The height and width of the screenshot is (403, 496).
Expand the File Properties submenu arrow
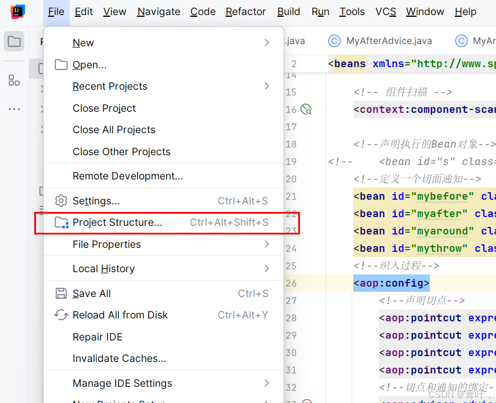(x=267, y=244)
